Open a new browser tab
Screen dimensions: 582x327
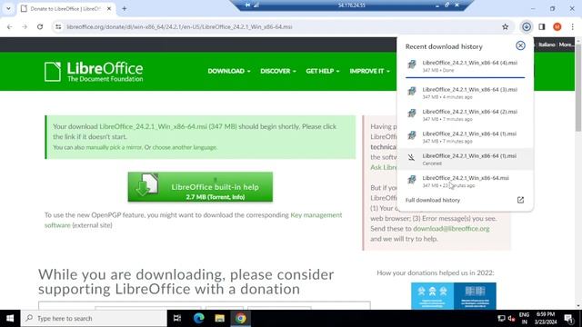click(x=125, y=8)
